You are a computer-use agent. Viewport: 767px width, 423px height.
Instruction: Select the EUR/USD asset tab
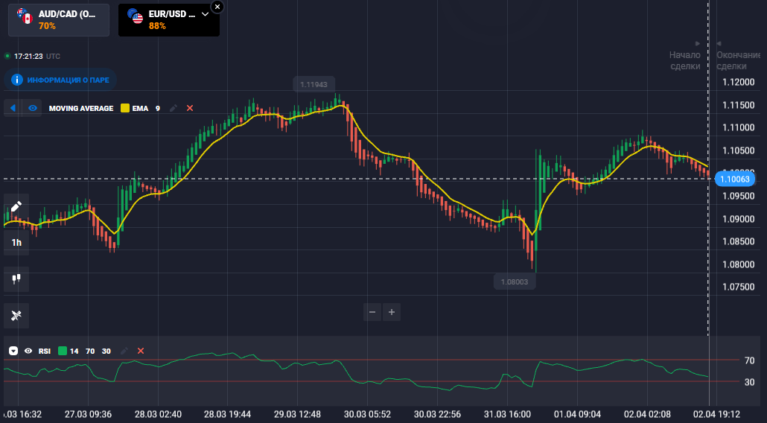tap(164, 20)
